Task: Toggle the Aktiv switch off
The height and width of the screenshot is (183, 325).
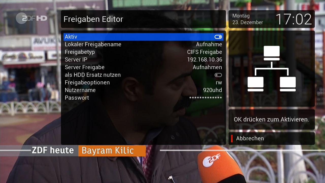Action: 218,37
